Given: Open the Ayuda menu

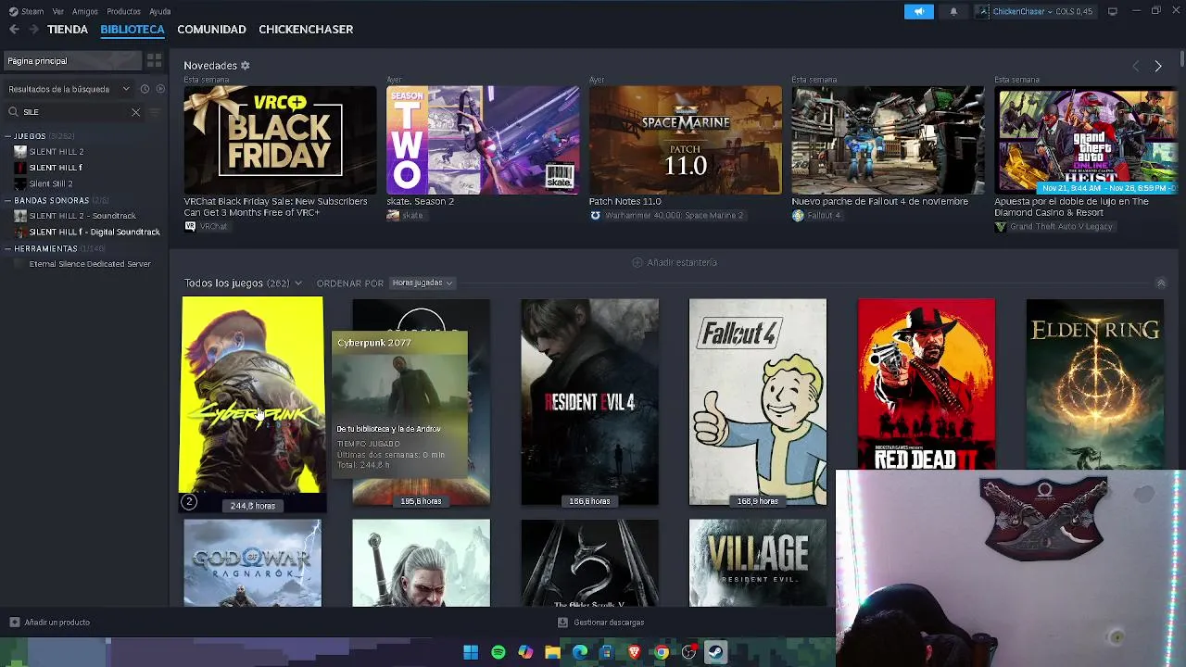Looking at the screenshot, I should click(x=159, y=11).
